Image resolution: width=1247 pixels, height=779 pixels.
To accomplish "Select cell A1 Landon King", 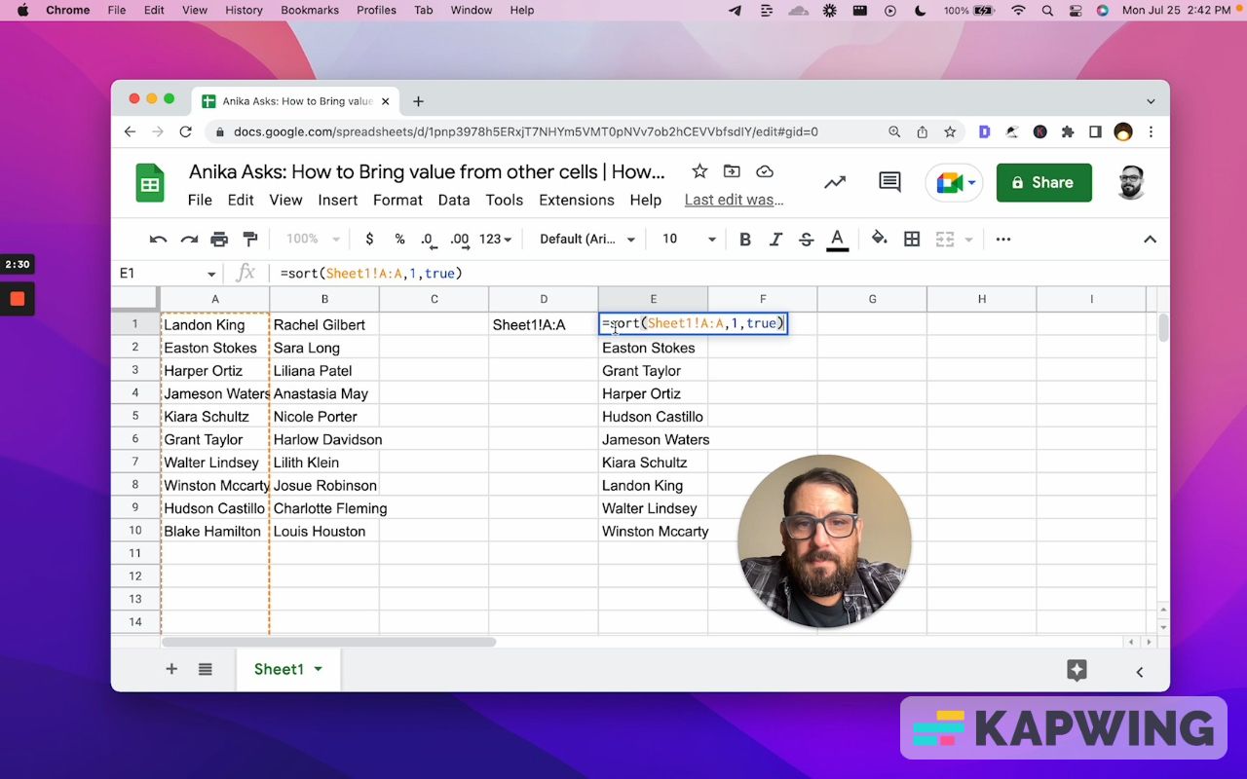I will click(x=215, y=324).
